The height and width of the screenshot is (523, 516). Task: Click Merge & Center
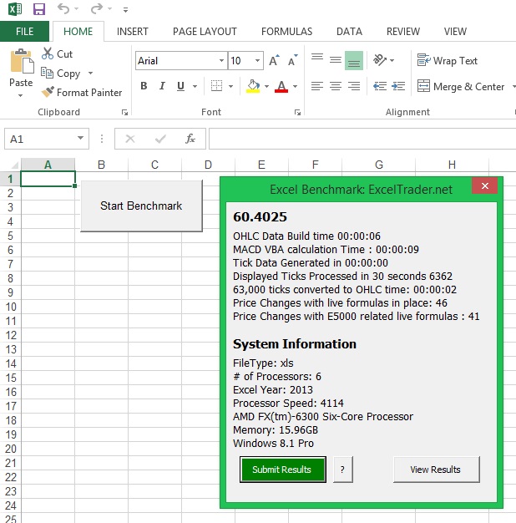(x=461, y=86)
